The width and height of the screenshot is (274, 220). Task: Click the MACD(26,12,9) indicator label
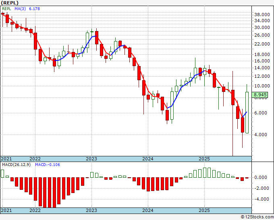pos(16,165)
